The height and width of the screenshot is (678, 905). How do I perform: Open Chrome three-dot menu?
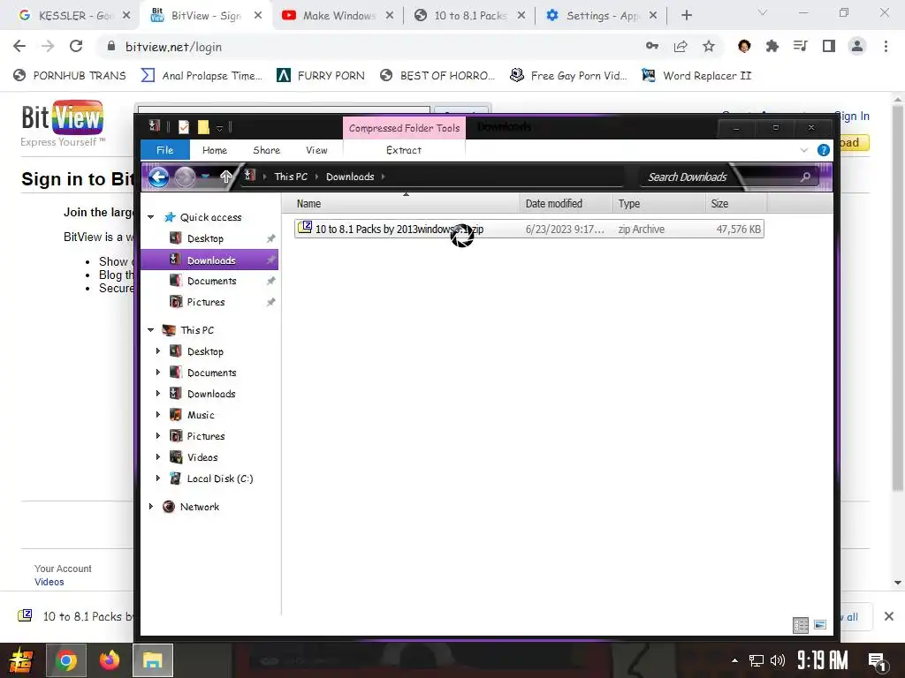click(886, 46)
